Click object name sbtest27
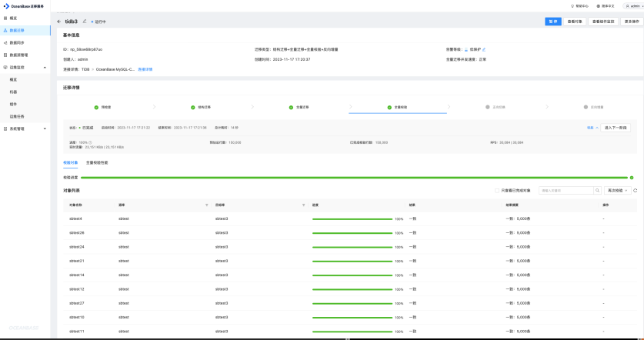The width and height of the screenshot is (644, 340). point(77,303)
